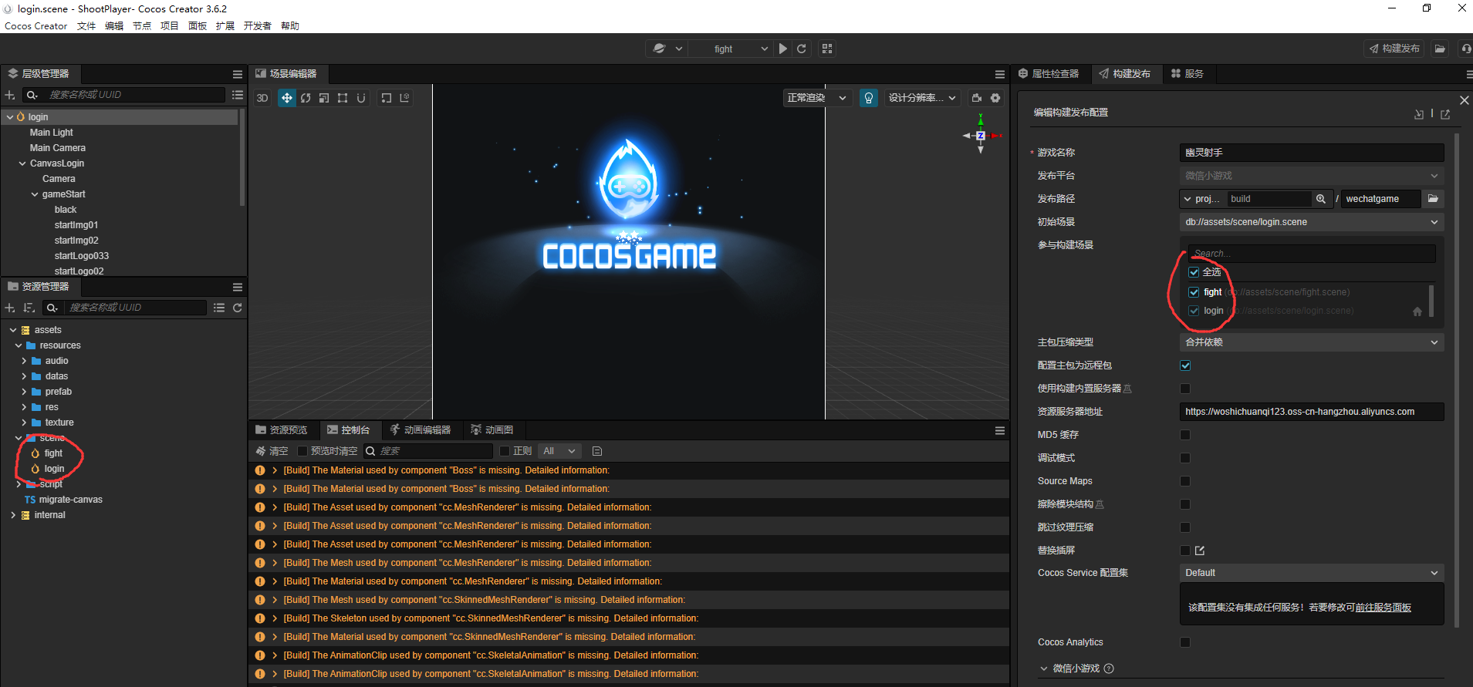Add a node in hierarchy panel
This screenshot has height=687, width=1473.
point(10,95)
